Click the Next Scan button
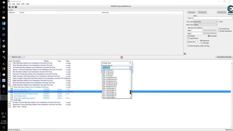 tap(202, 12)
